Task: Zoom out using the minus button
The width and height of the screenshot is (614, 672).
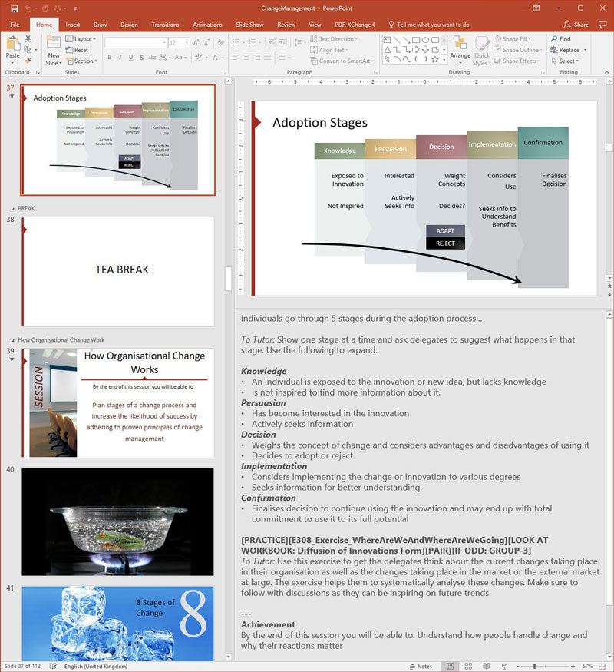Action: tap(517, 666)
